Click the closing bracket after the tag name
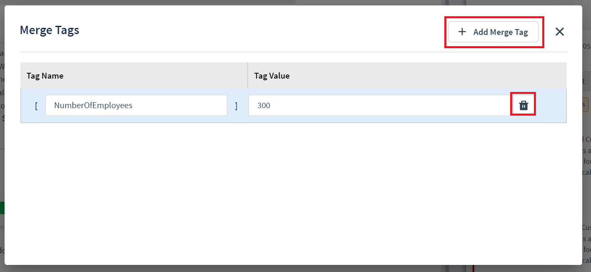The height and width of the screenshot is (272, 591). click(236, 106)
